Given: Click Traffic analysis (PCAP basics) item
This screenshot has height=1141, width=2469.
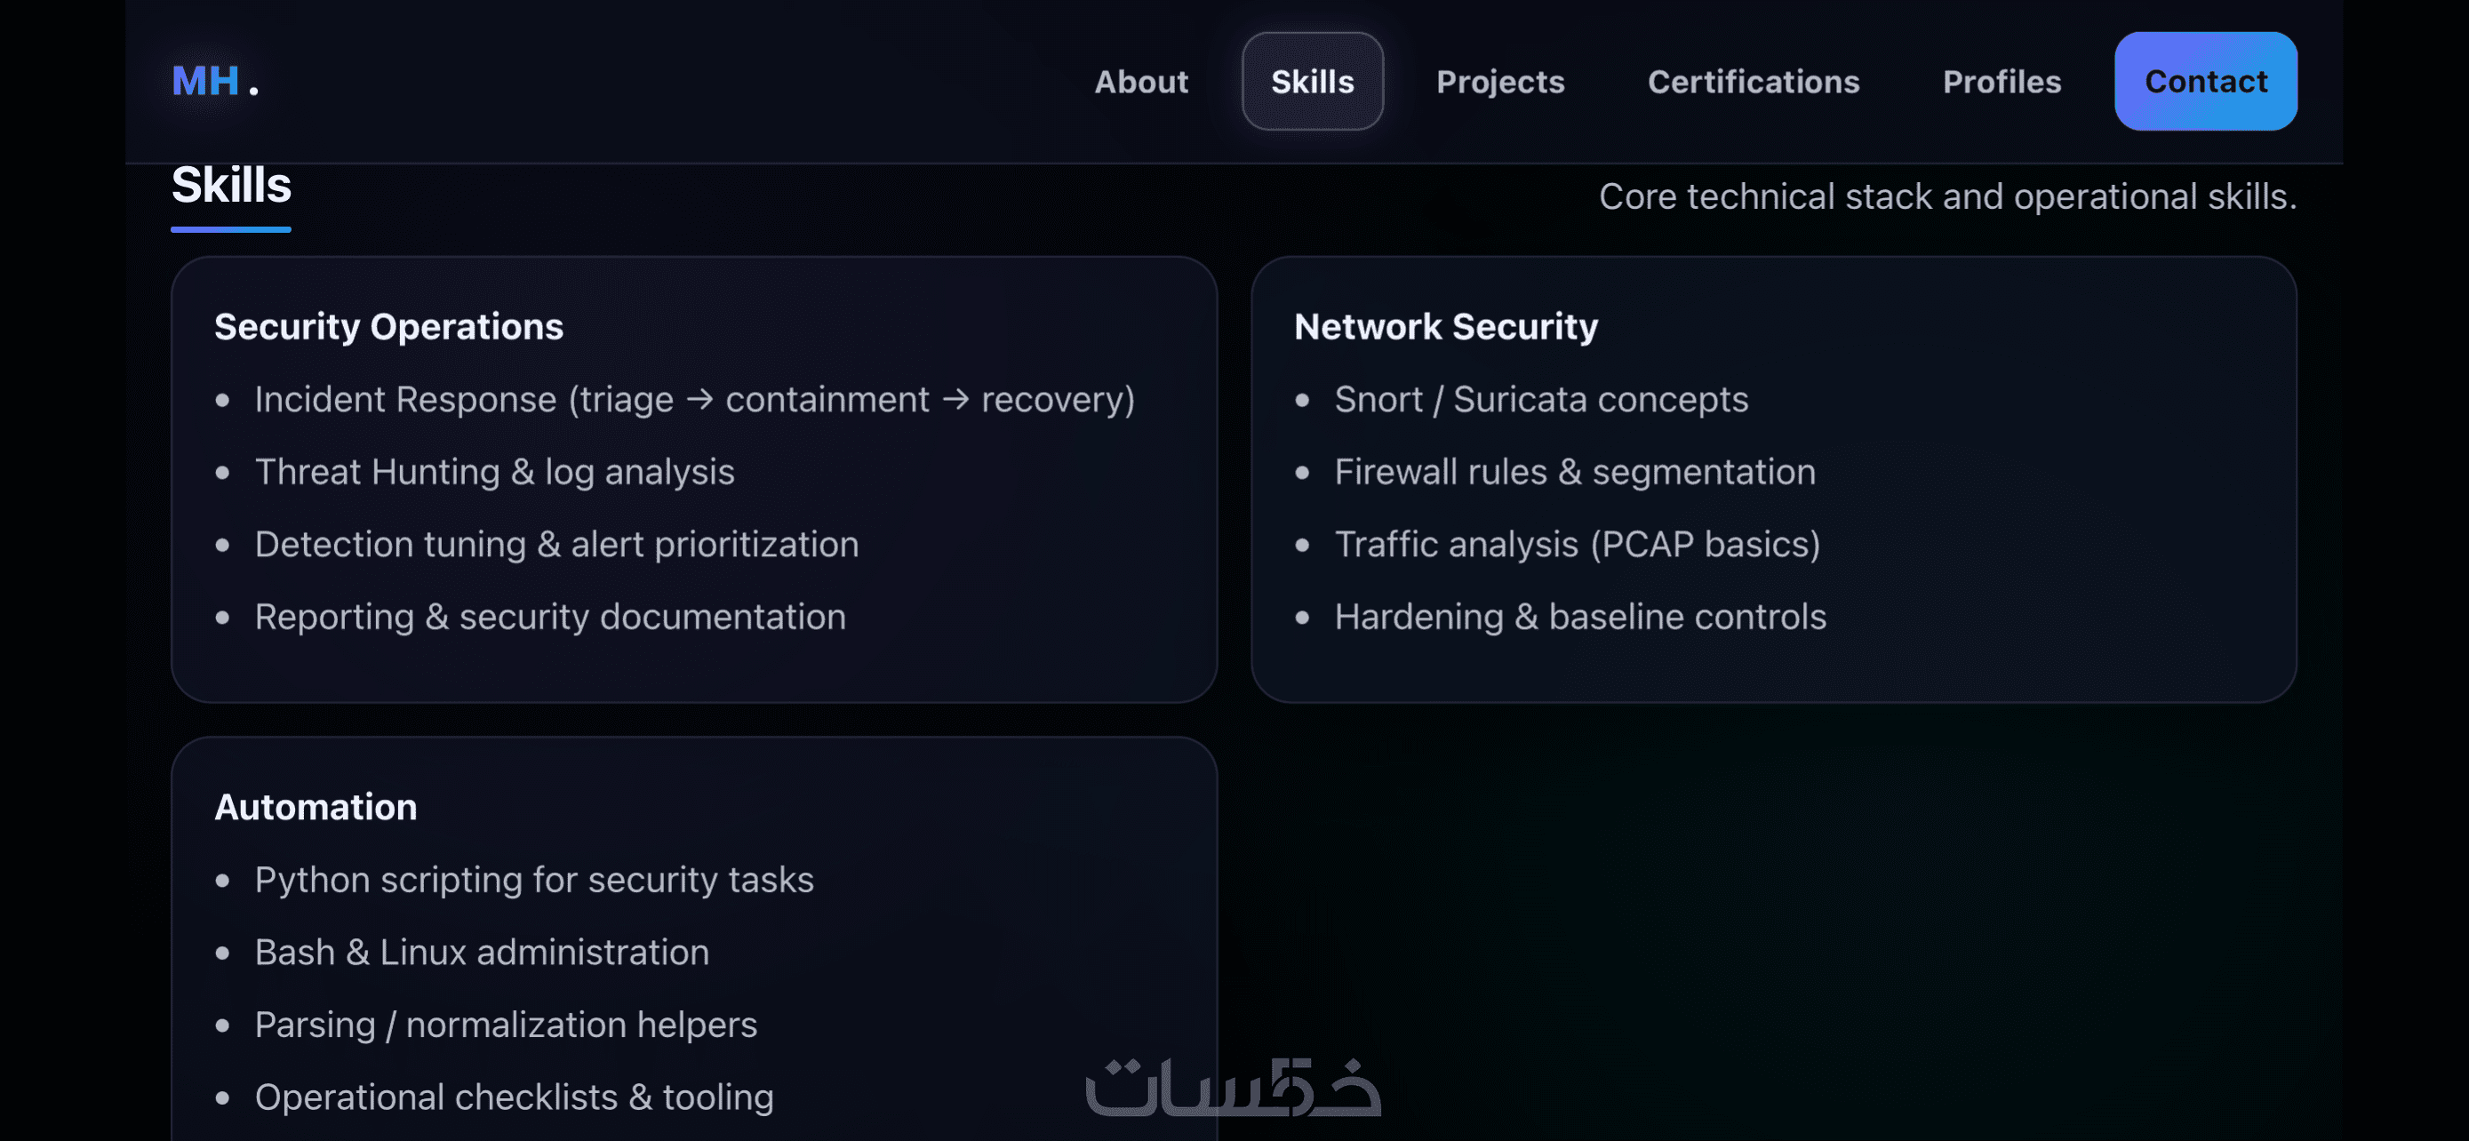Looking at the screenshot, I should tap(1576, 544).
